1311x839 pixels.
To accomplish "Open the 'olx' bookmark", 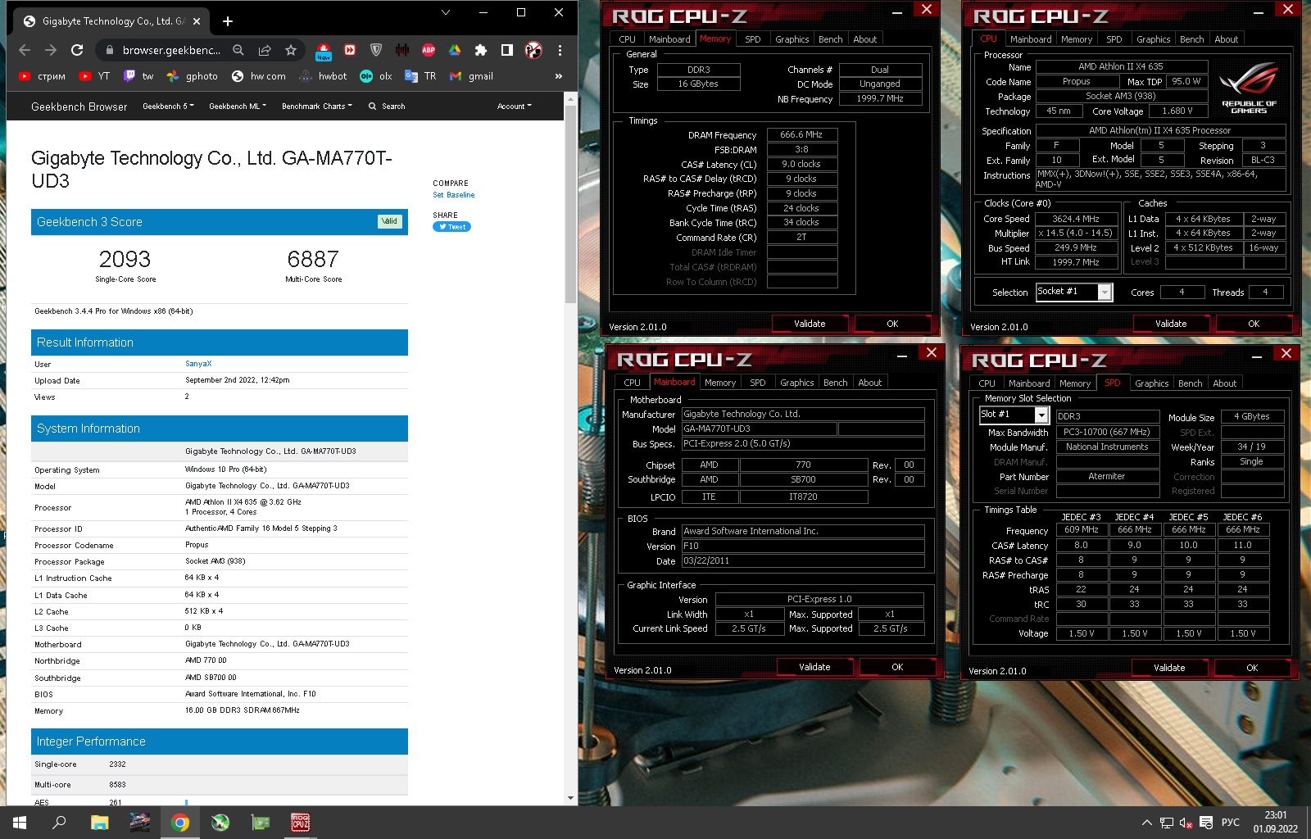I will (376, 76).
